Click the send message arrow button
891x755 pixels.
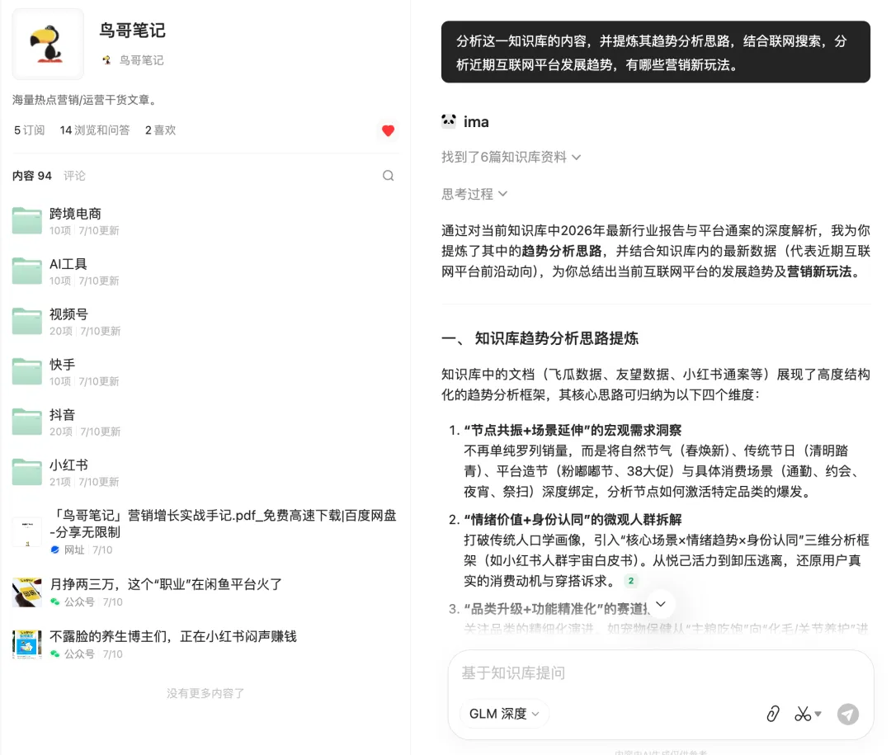pos(848,714)
